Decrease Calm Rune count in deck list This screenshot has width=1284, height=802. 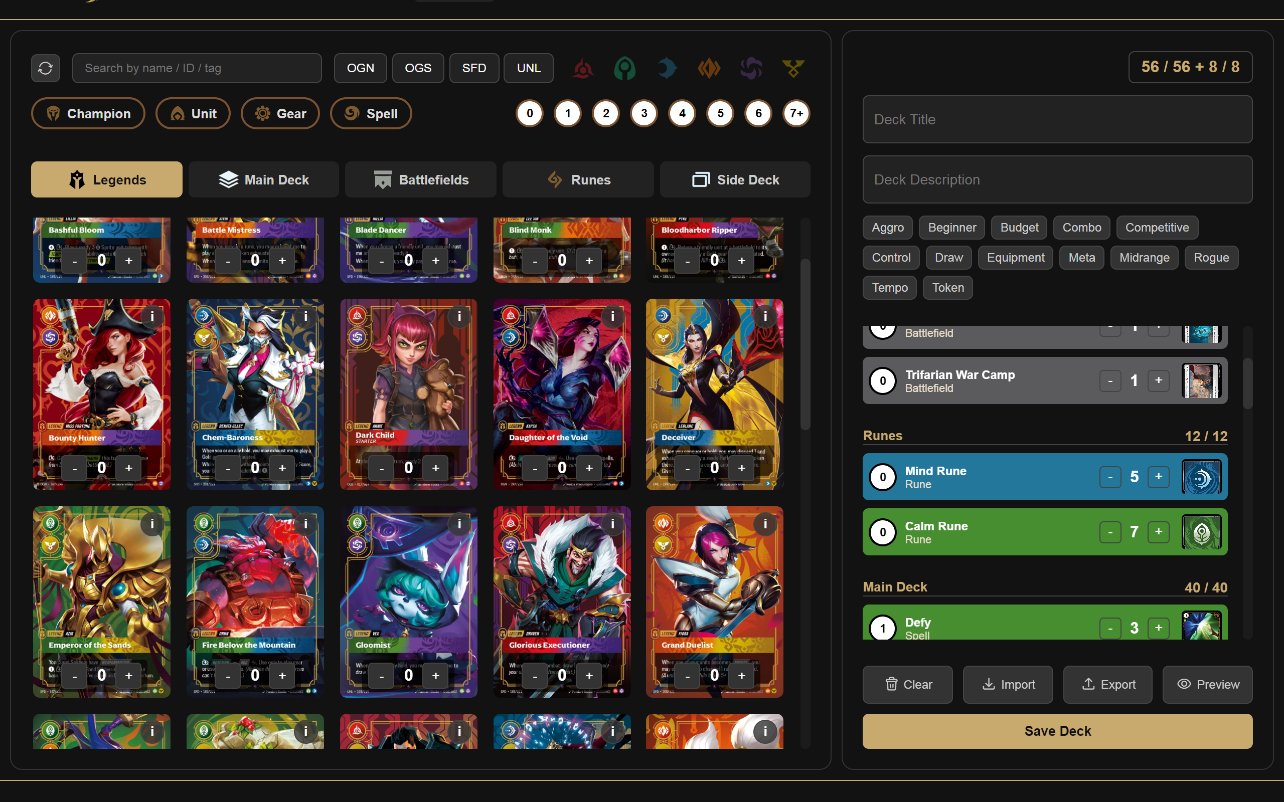pyautogui.click(x=1110, y=532)
